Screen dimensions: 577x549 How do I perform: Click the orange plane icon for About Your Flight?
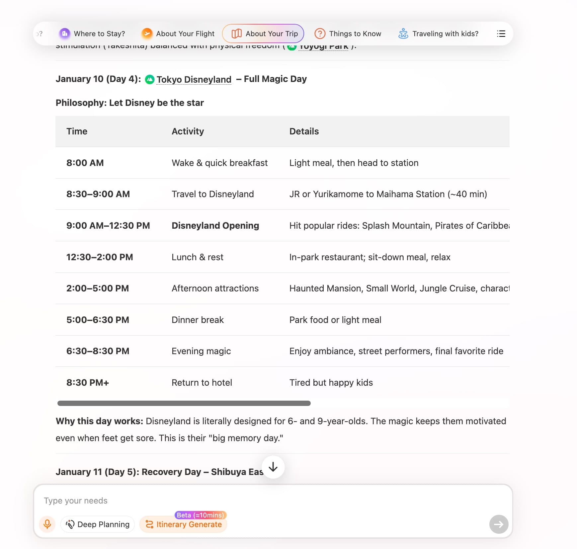pos(147,34)
